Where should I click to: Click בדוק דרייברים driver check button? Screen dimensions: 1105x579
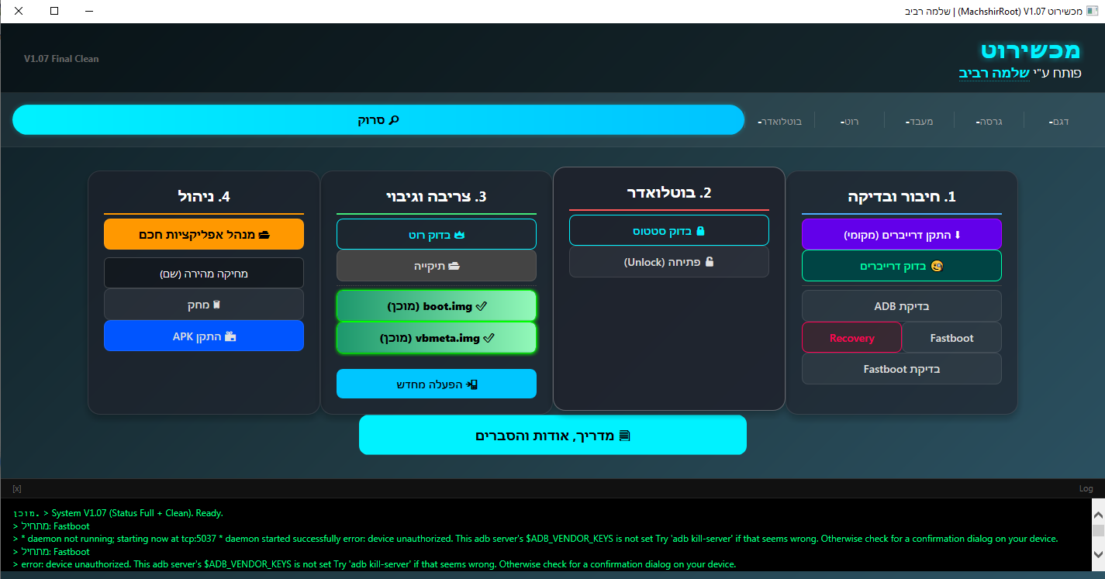[x=901, y=266]
